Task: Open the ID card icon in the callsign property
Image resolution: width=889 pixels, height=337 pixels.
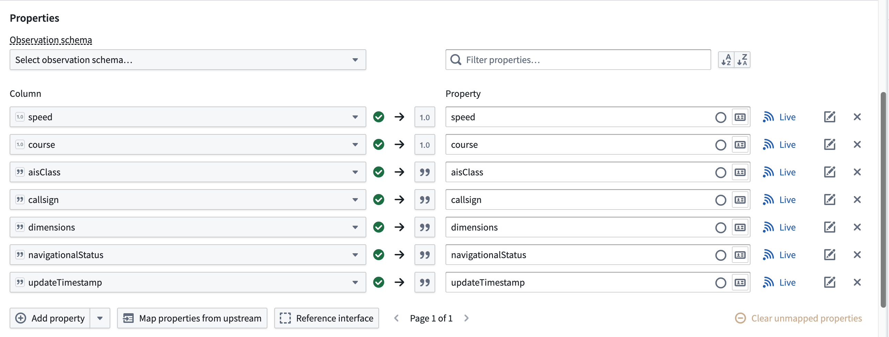Action: (x=740, y=200)
